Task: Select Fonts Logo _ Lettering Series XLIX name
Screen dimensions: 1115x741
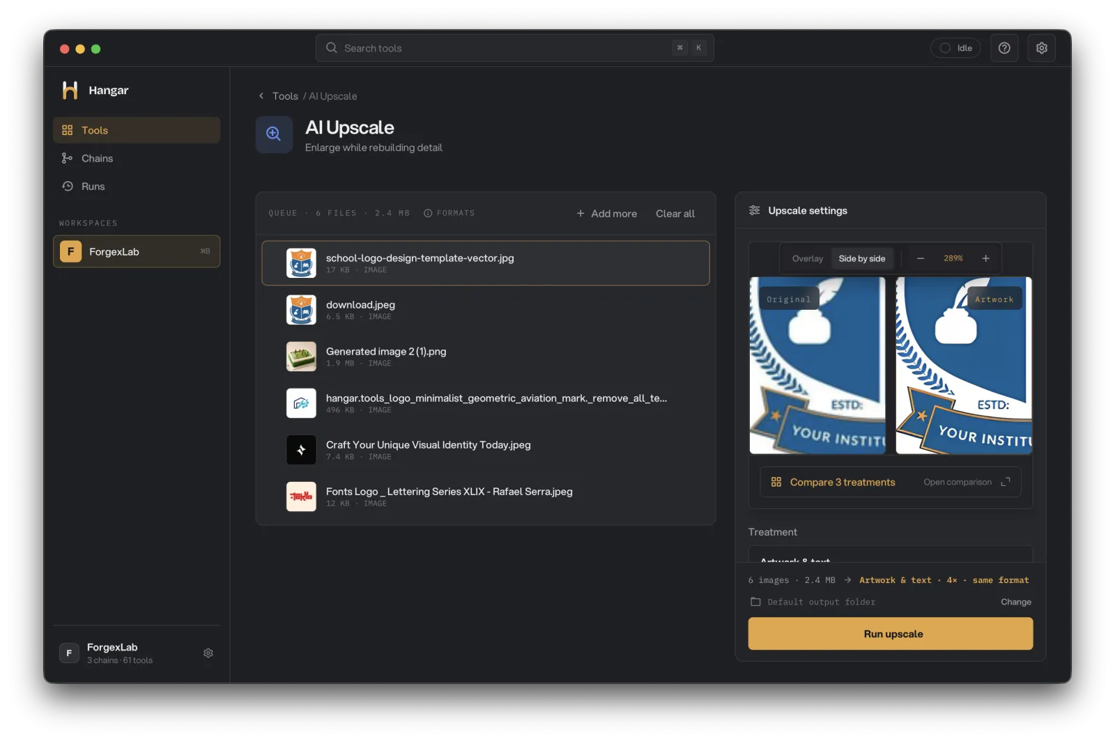Action: (x=449, y=491)
